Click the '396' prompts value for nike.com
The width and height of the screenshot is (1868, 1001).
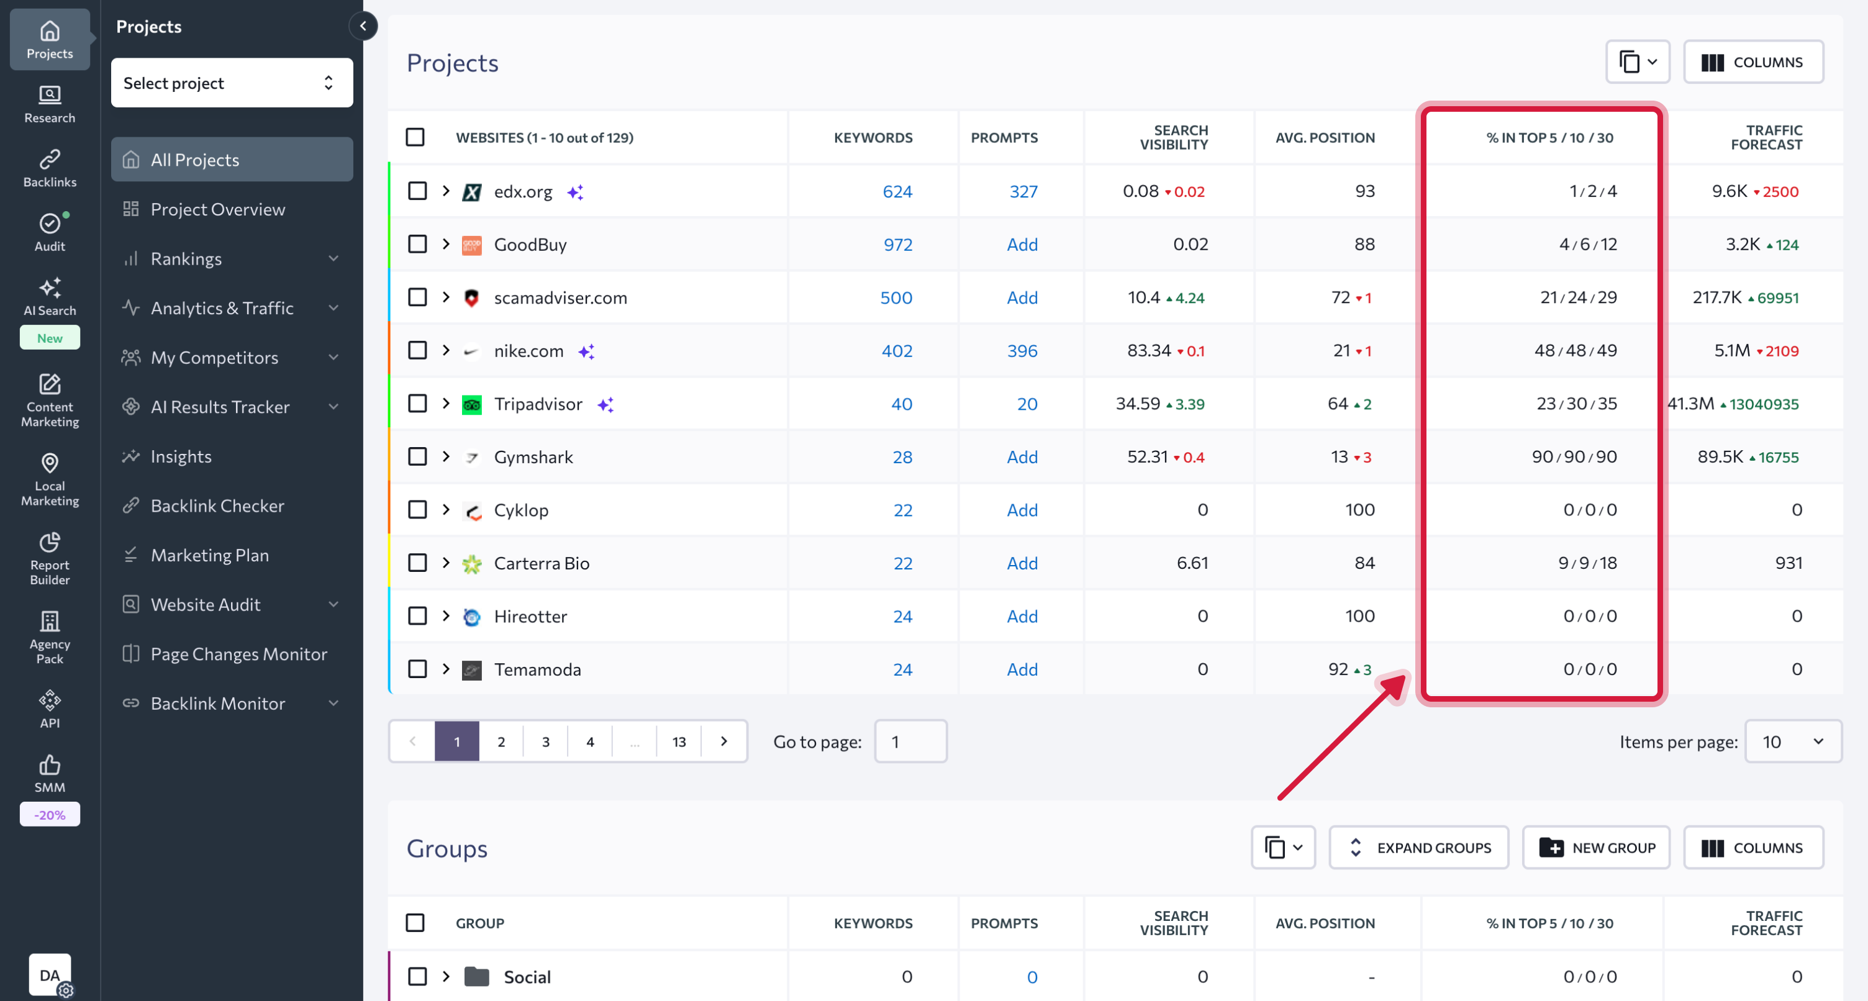(1022, 351)
